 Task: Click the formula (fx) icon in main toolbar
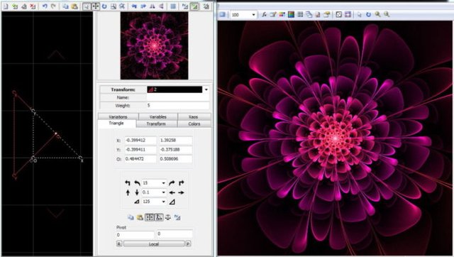point(264,14)
